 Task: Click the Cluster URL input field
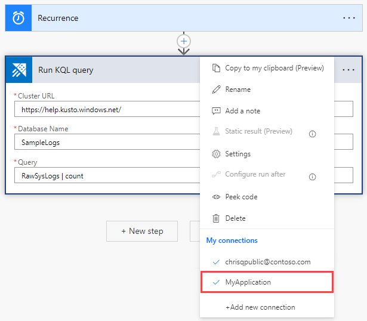click(107, 110)
